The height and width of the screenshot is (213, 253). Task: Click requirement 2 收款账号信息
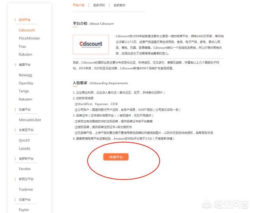click(x=83, y=98)
